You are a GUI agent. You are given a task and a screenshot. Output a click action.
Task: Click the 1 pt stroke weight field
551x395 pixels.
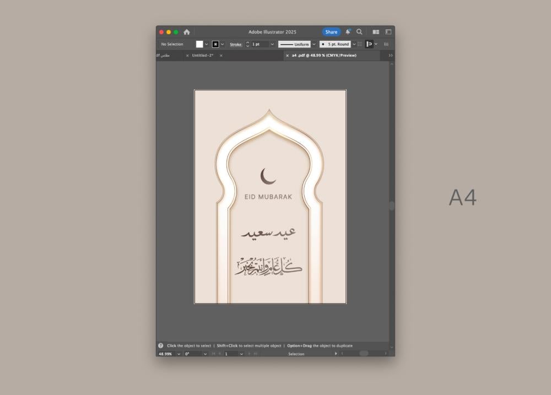click(260, 44)
